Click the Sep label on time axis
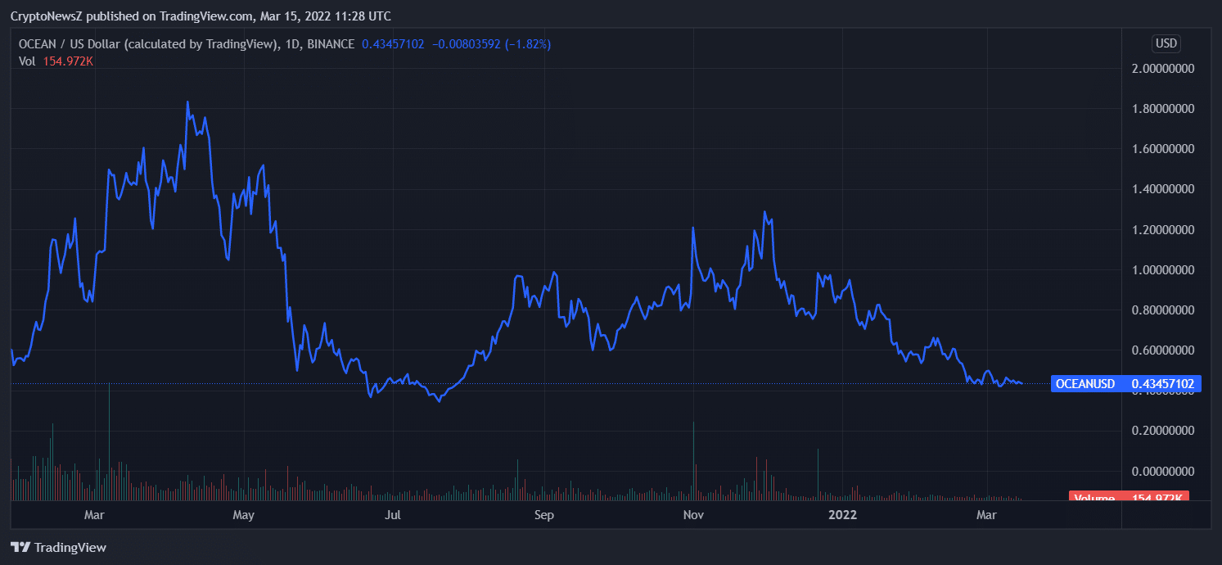The height and width of the screenshot is (565, 1222). point(544,515)
